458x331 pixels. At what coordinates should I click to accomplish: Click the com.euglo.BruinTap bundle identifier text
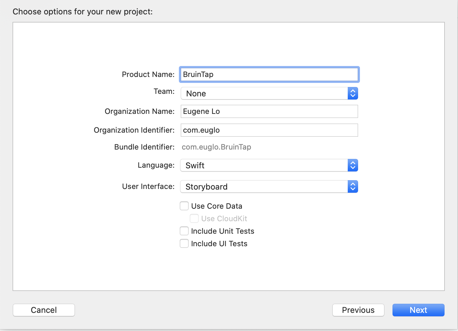(216, 147)
